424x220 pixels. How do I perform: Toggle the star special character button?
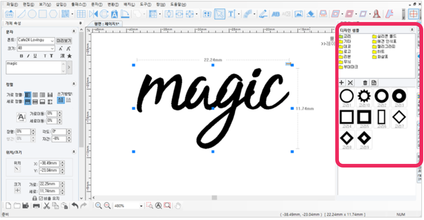[x=69, y=56]
